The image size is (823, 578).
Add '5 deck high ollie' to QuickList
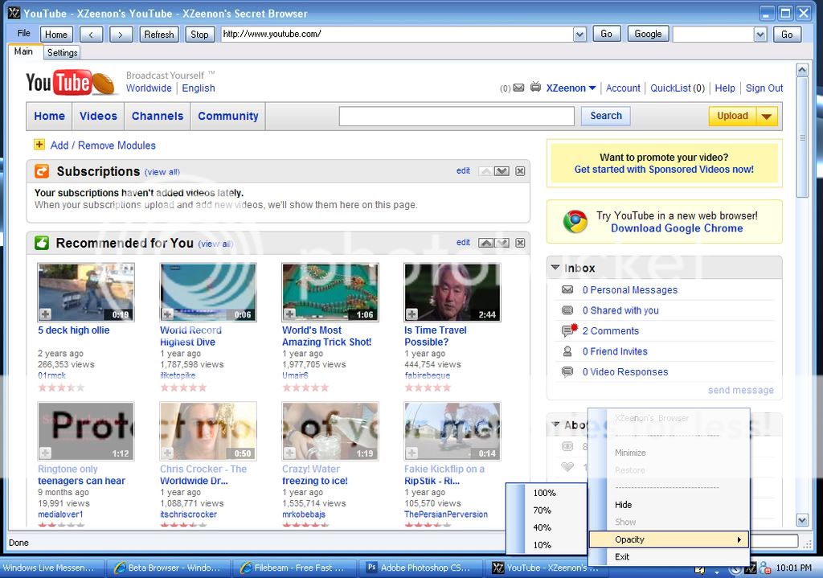[x=46, y=314]
